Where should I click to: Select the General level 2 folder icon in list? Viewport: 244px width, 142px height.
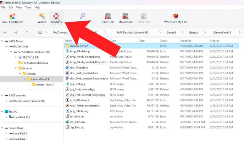click(x=67, y=46)
